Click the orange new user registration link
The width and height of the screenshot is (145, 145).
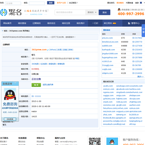pyautogui.click(x=61, y=3)
